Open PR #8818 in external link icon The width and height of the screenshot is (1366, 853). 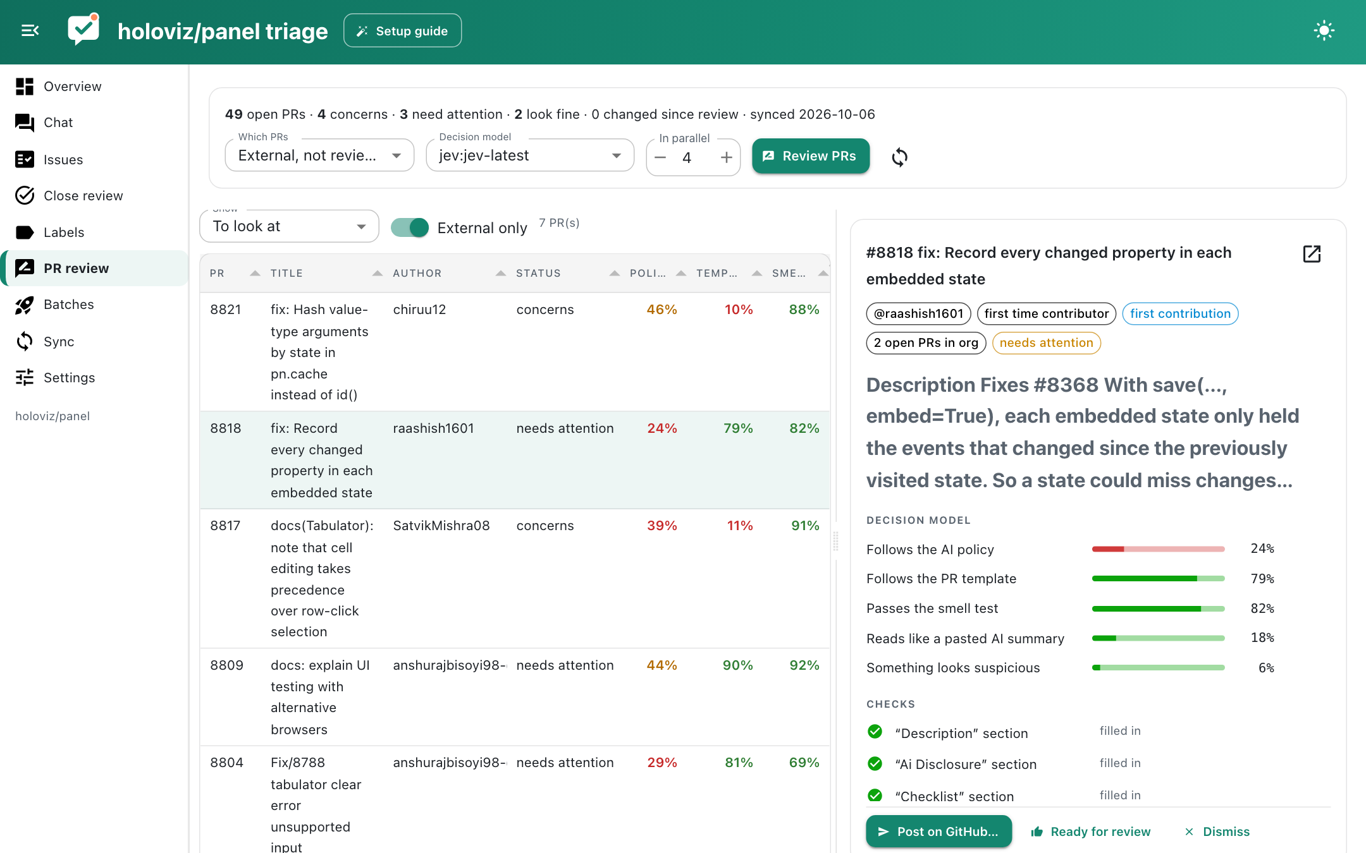click(1312, 254)
